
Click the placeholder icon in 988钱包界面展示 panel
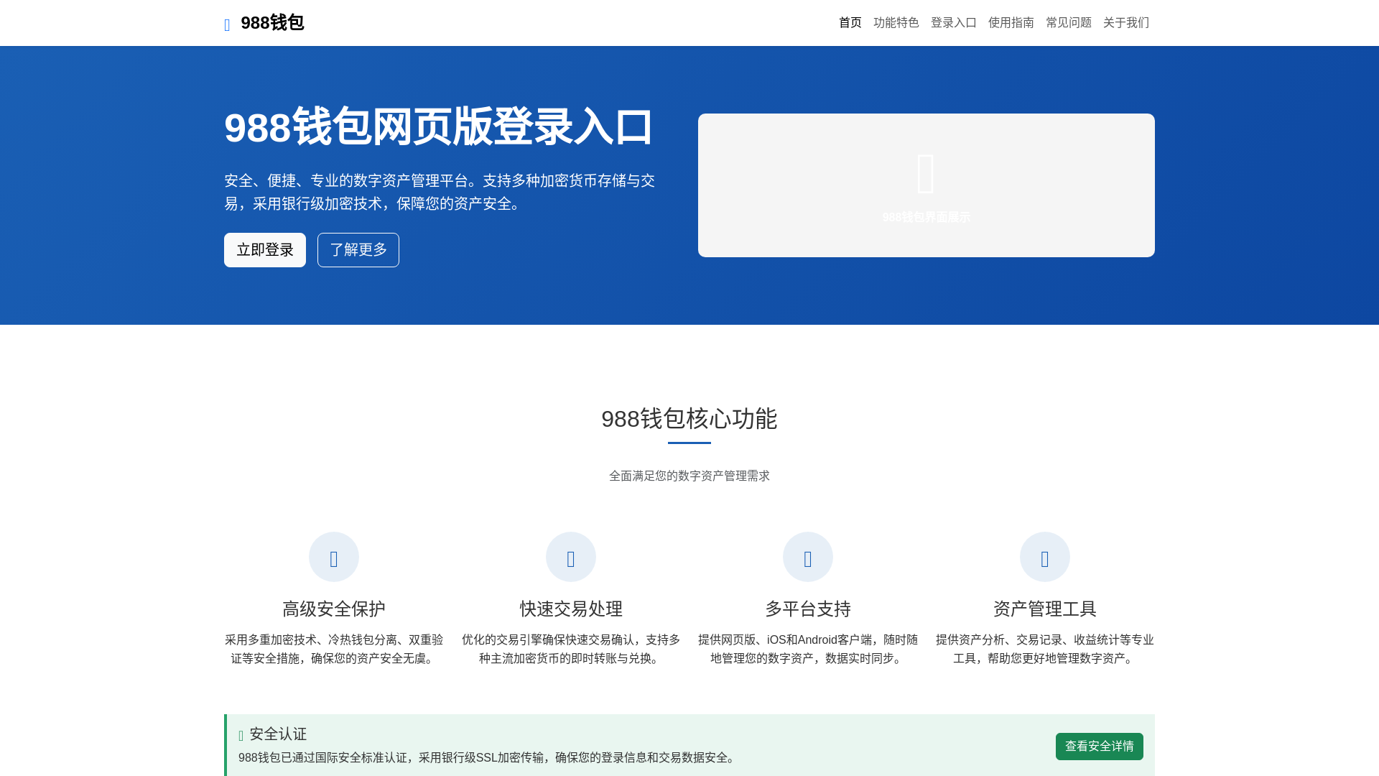tap(926, 173)
